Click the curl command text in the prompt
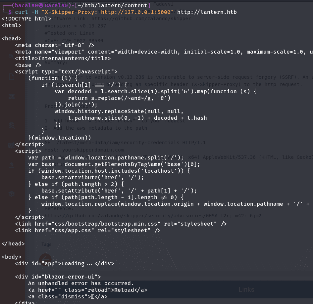Screen dimensions: 313x304 (x=21, y=12)
